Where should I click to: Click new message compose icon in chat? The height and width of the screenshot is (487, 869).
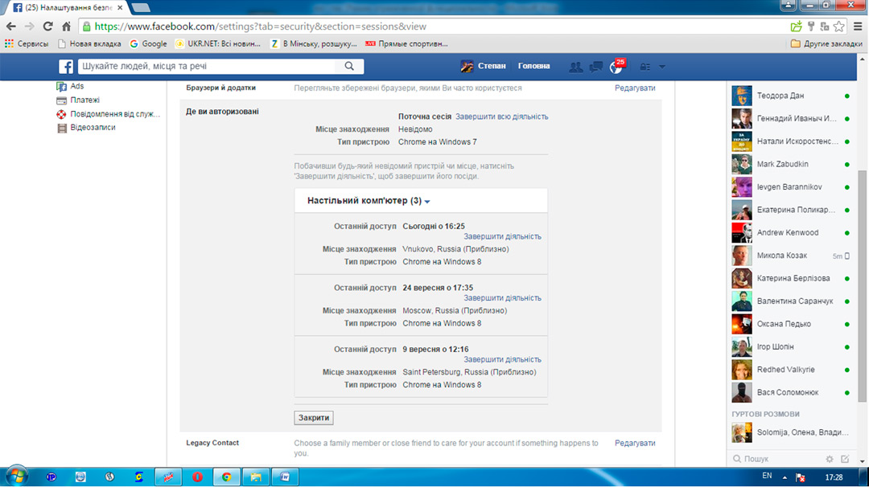(845, 459)
